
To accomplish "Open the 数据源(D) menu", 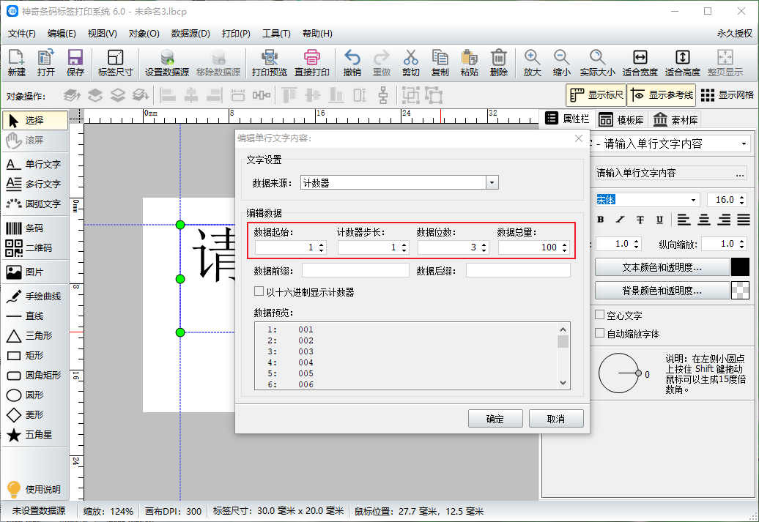I will pos(190,34).
